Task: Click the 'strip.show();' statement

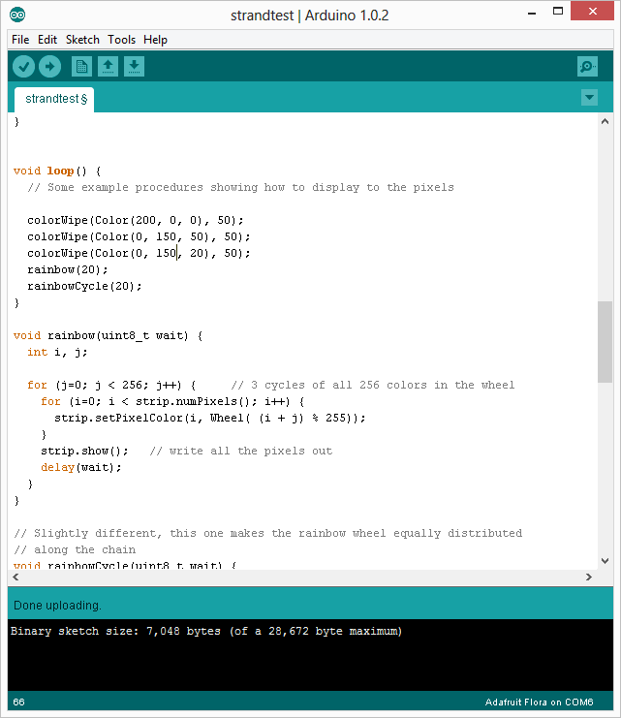Action: (84, 451)
